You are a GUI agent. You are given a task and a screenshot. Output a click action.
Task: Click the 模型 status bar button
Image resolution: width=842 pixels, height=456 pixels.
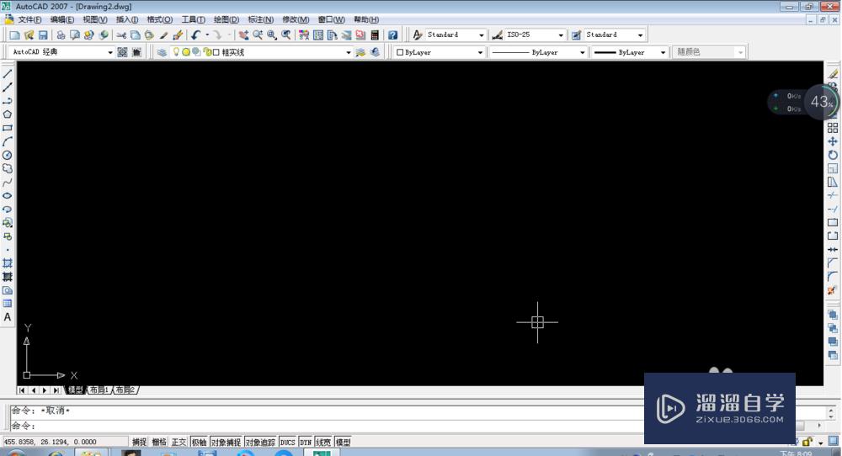tap(344, 442)
